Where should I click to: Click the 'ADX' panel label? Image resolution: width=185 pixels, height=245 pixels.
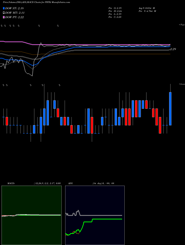70,183
